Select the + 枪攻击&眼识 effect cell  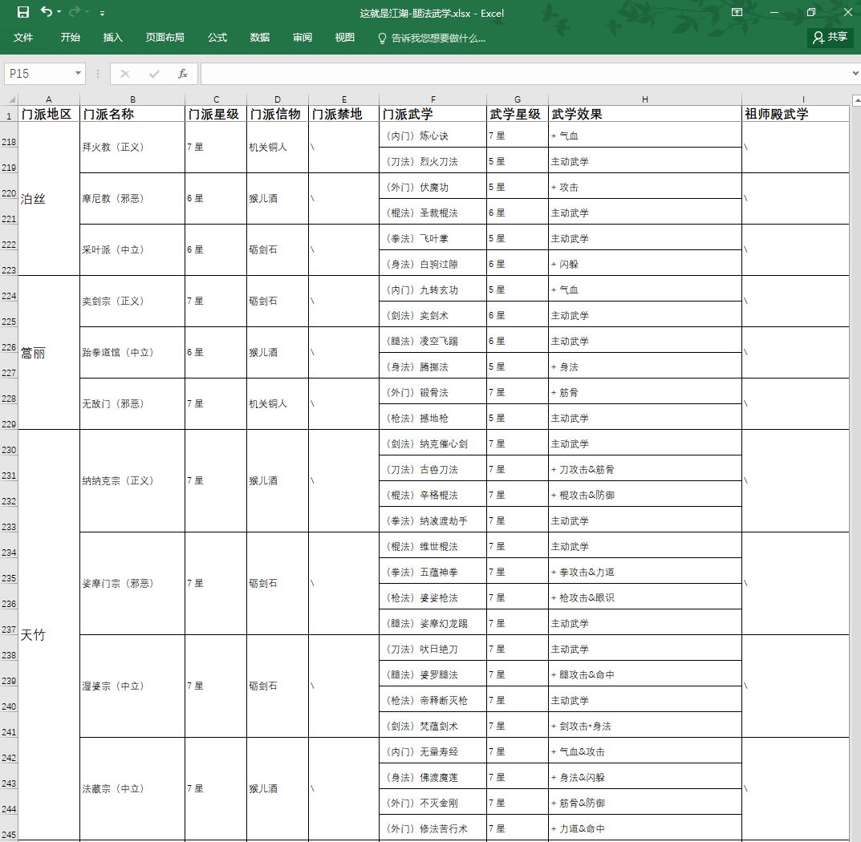[x=644, y=597]
